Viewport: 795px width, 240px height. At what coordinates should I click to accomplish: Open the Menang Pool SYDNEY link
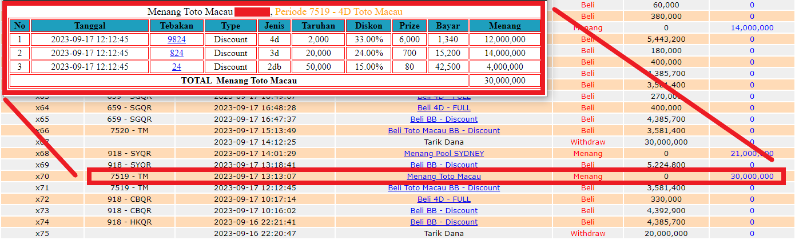(444, 154)
